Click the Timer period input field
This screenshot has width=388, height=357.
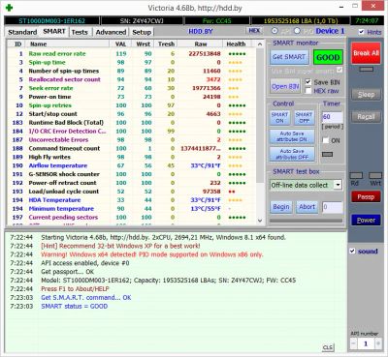[332, 117]
